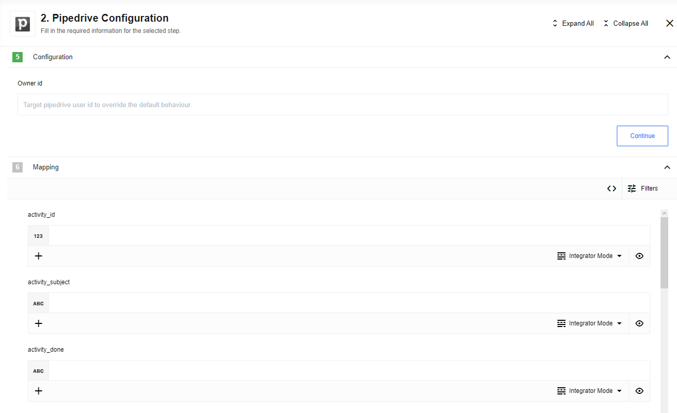Focus the Owner id input field

coord(343,105)
